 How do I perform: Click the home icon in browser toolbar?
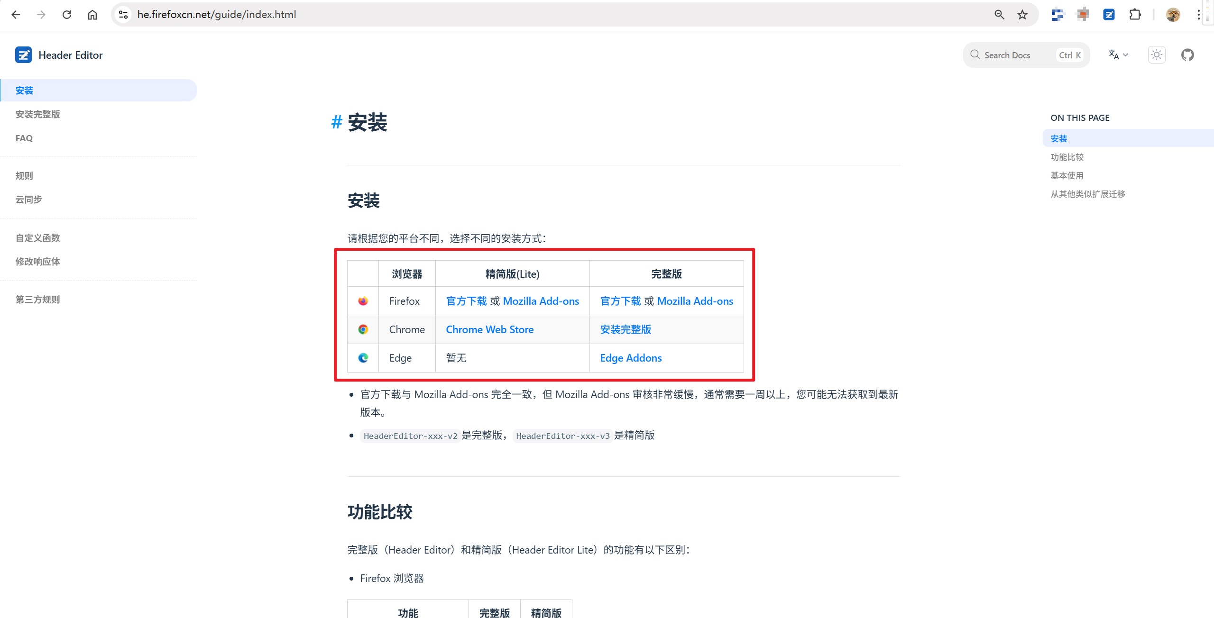pyautogui.click(x=92, y=15)
